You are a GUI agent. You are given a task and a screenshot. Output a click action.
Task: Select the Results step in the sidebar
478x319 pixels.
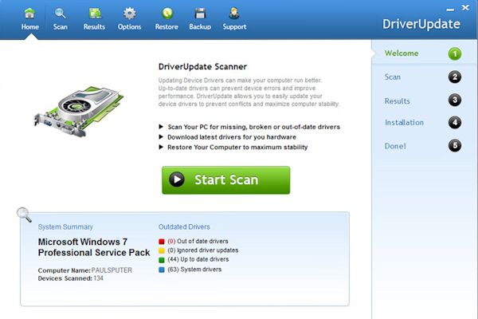point(398,101)
